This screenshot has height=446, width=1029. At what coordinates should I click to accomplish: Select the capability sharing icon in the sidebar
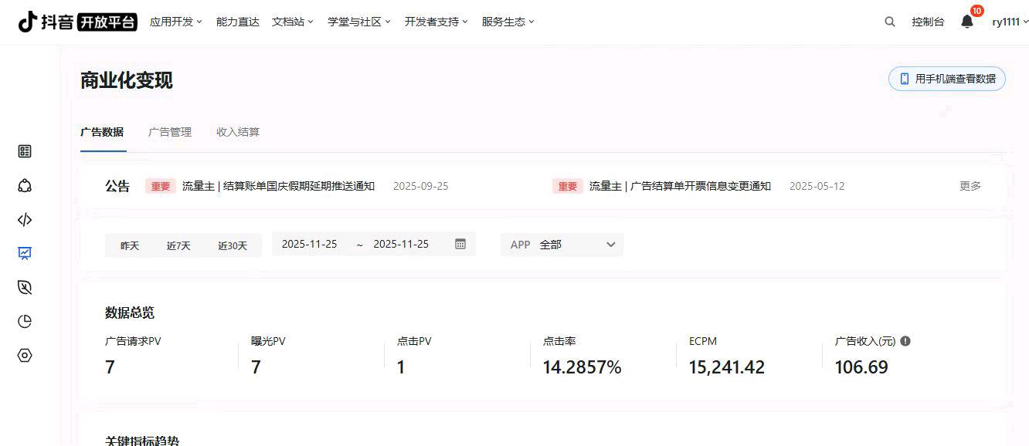coord(24,186)
